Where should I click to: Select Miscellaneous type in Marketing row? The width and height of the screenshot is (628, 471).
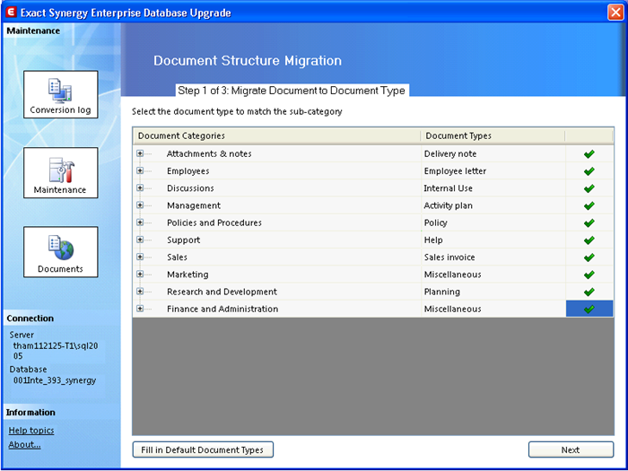click(493, 275)
